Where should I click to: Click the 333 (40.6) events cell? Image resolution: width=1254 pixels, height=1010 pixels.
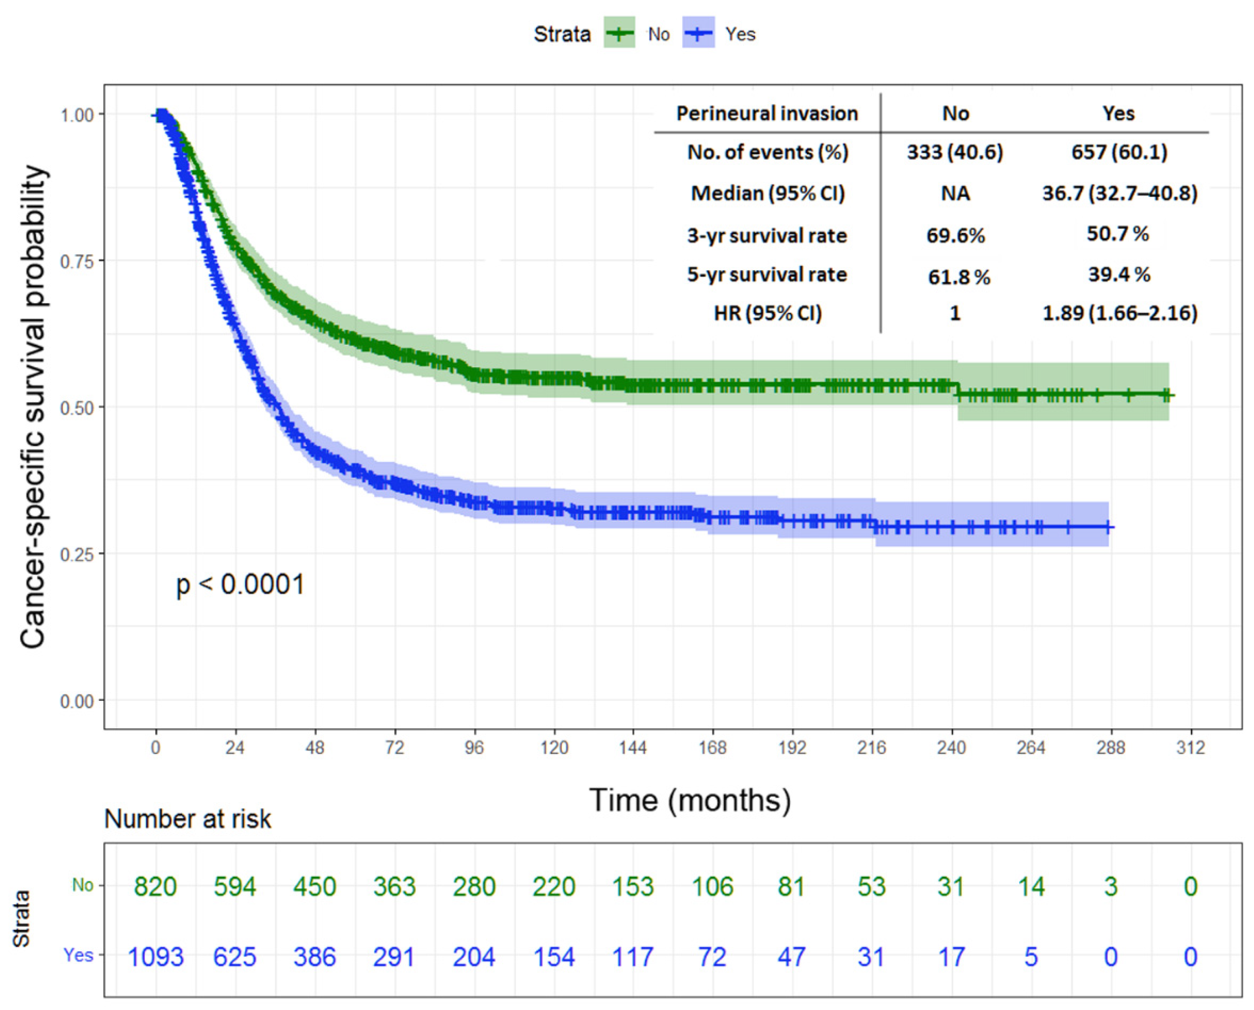click(x=955, y=152)
